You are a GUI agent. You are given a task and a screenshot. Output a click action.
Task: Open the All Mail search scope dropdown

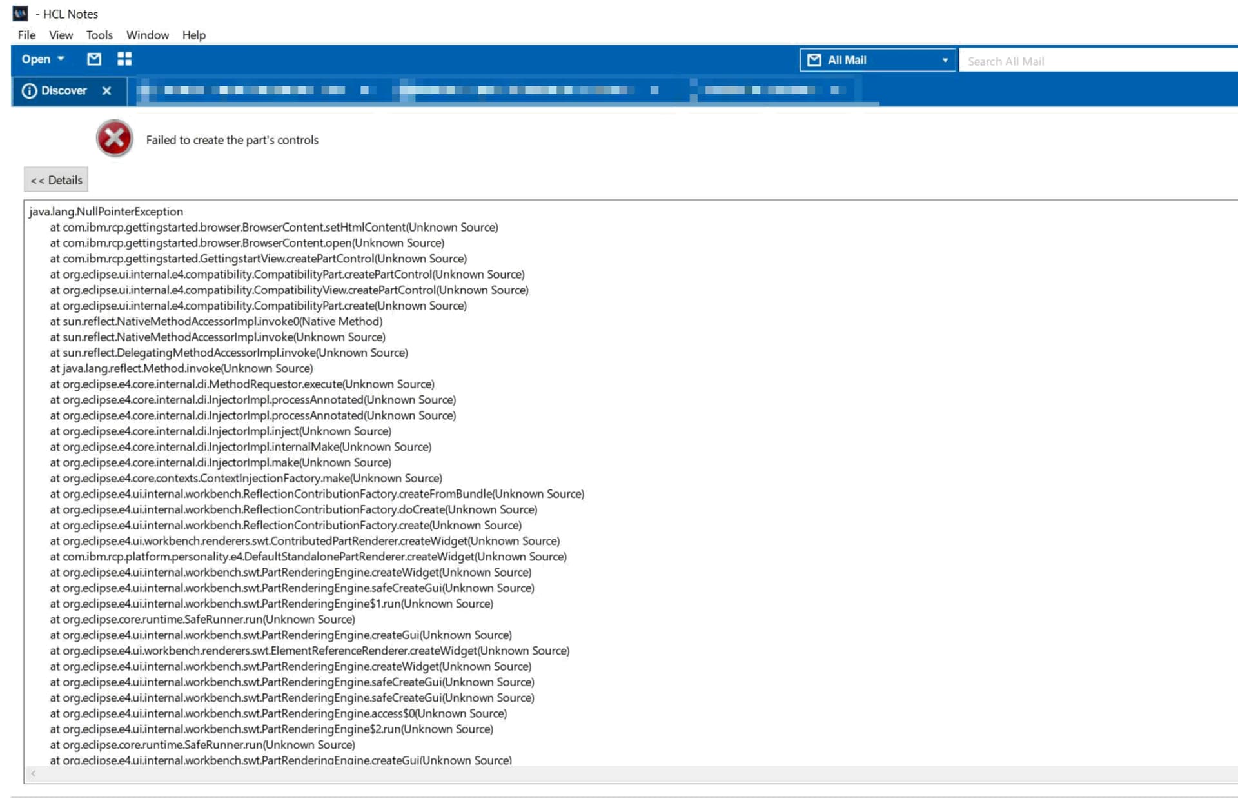pos(878,60)
